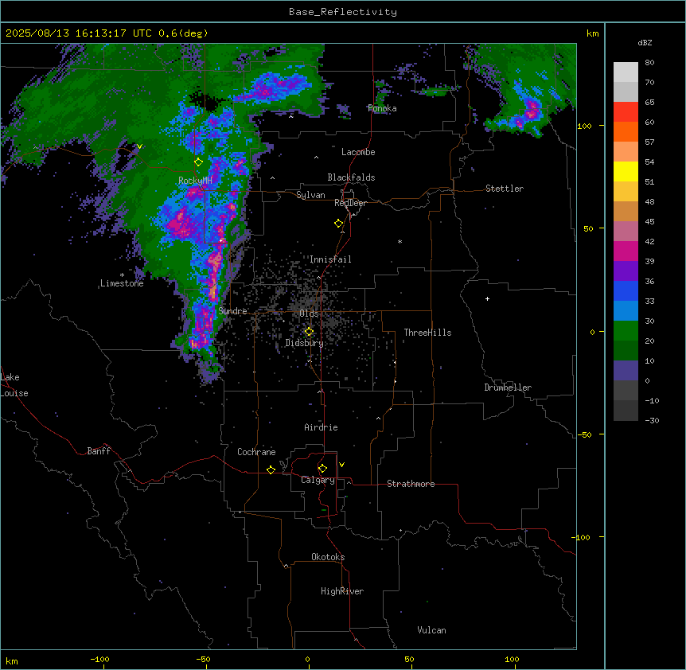The width and height of the screenshot is (686, 670).
Task: Click the Ponoka city label
Action: tap(382, 108)
